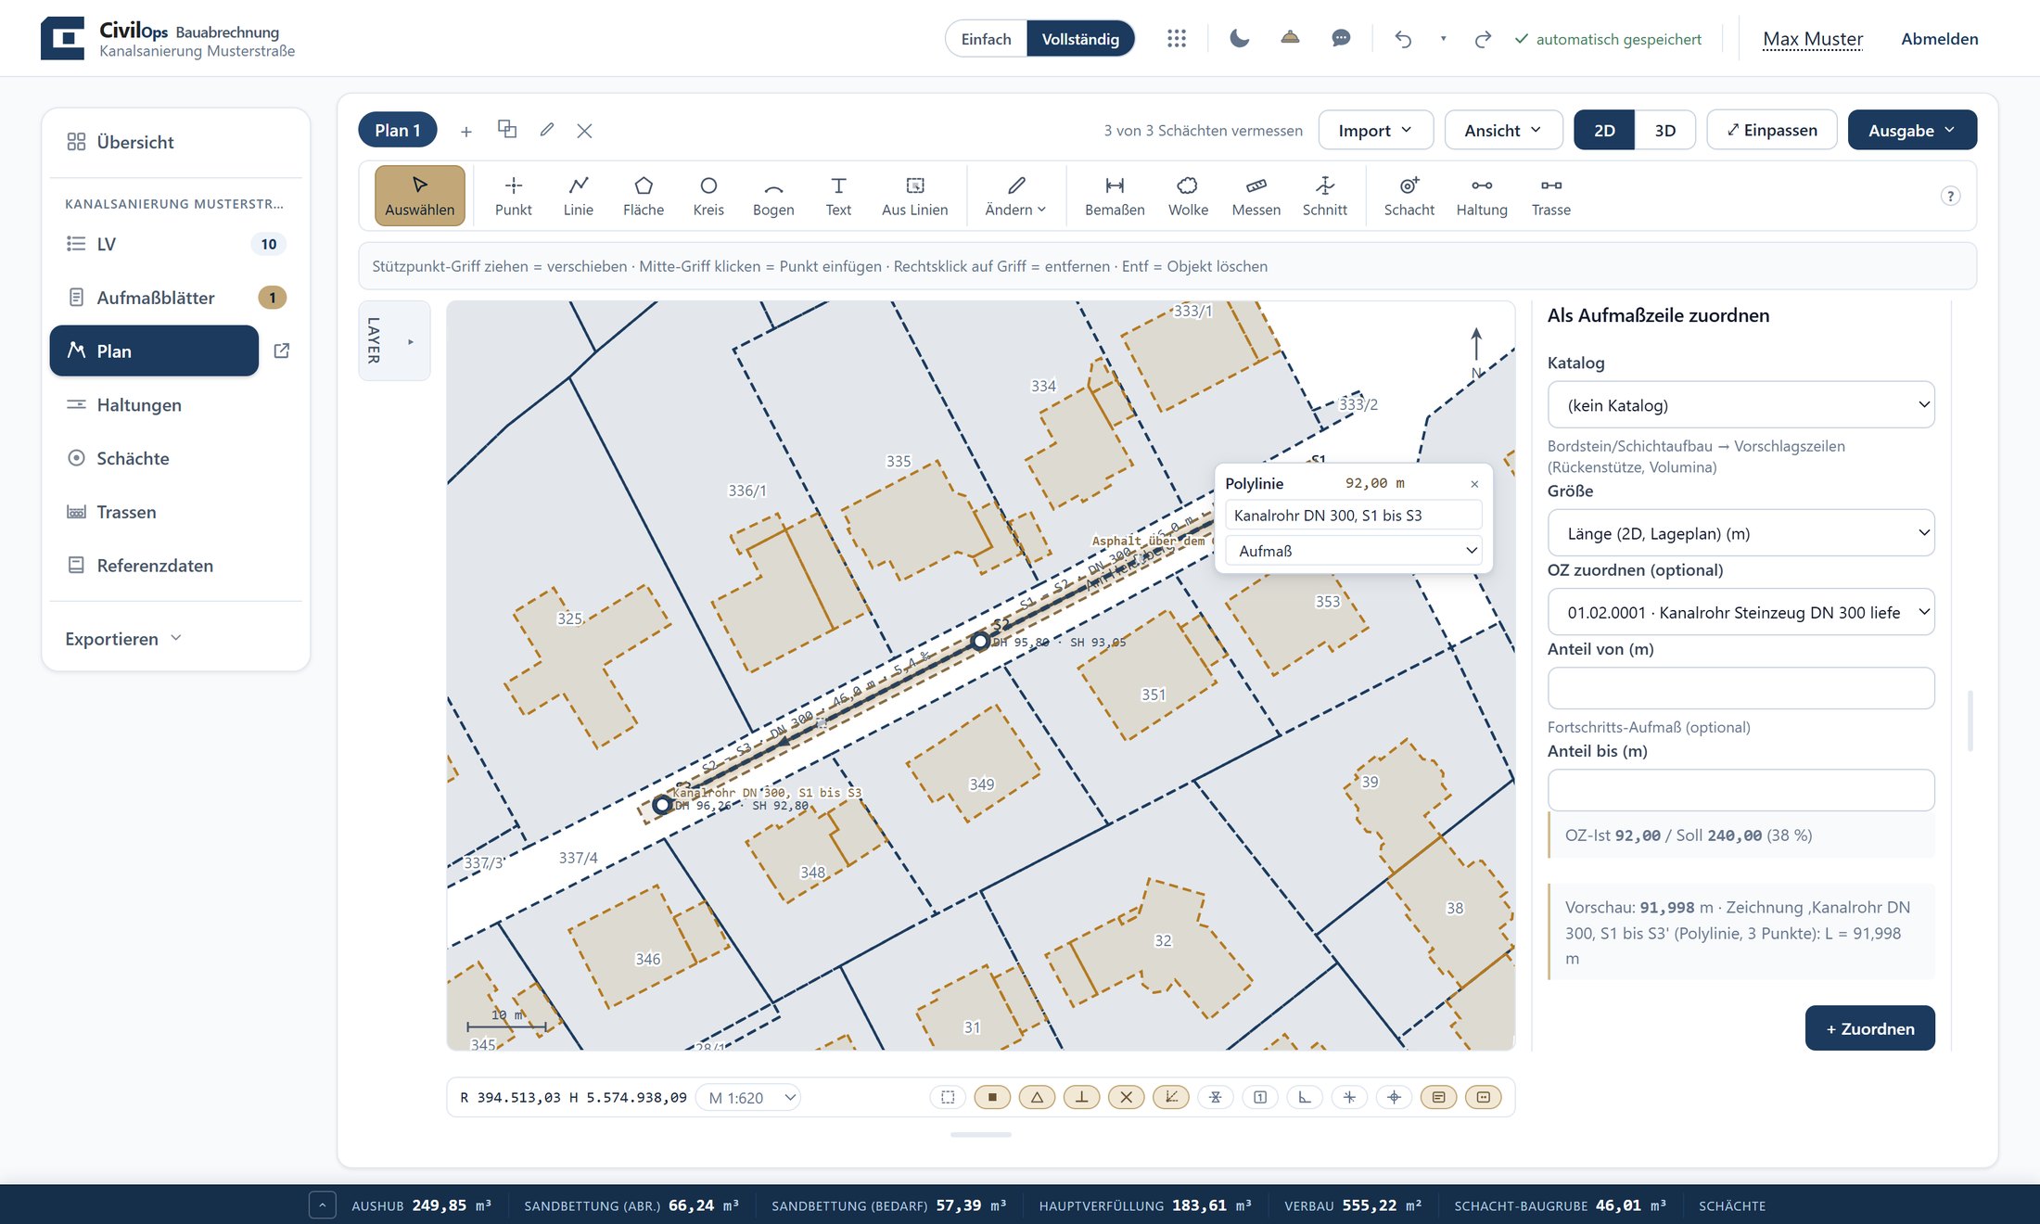The height and width of the screenshot is (1224, 2040).
Task: Select the Schacht tool in the toolbar
Action: pyautogui.click(x=1409, y=196)
